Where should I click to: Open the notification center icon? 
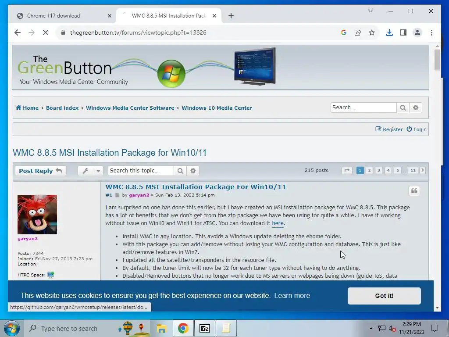435,328
